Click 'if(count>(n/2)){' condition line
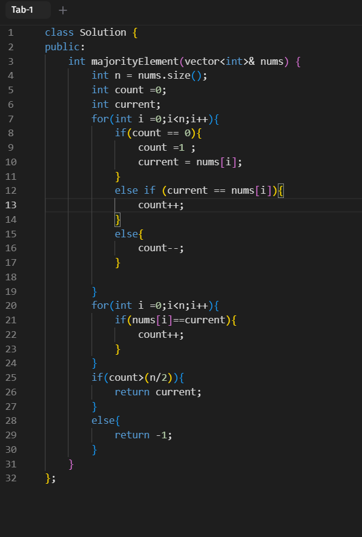This screenshot has width=362, height=537. click(137, 378)
